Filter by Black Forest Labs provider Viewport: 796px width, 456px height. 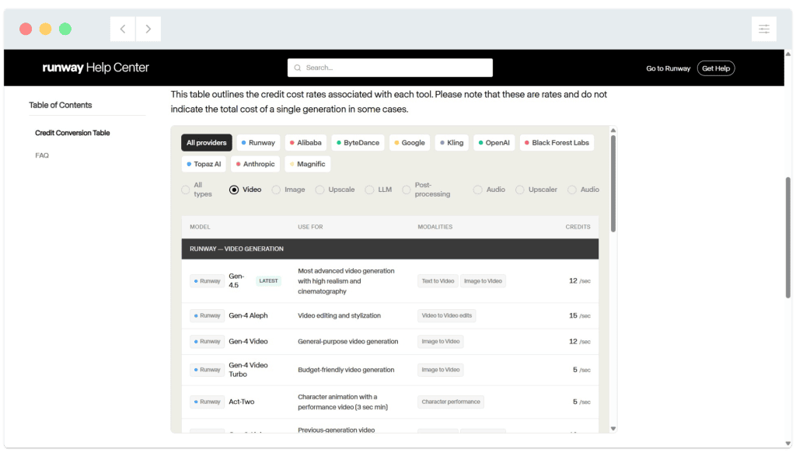tap(557, 142)
